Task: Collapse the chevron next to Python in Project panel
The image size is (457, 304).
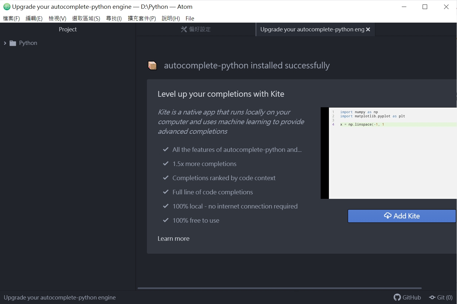Action: [x=5, y=43]
